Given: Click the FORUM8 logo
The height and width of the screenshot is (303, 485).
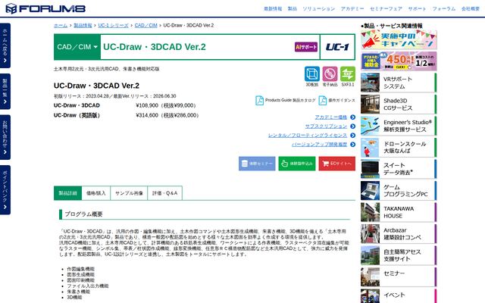Looking at the screenshot, I should (x=45, y=8).
